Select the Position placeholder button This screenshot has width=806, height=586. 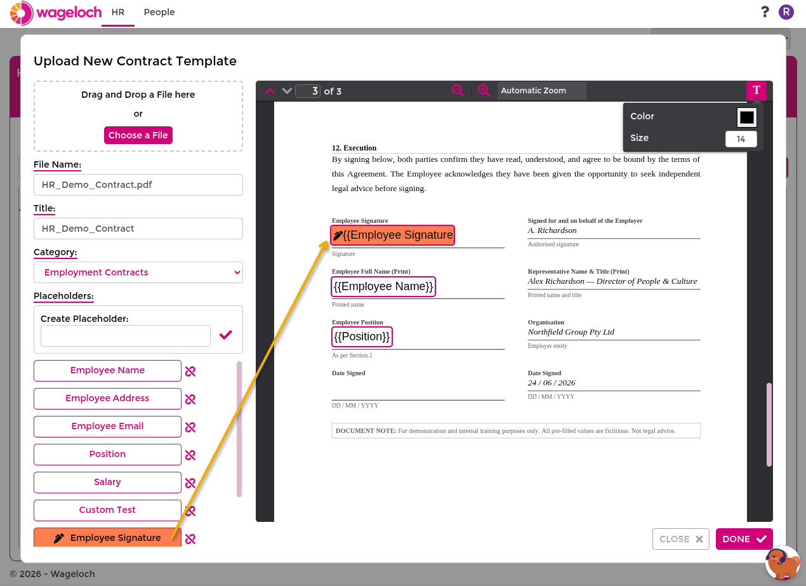[x=107, y=455]
